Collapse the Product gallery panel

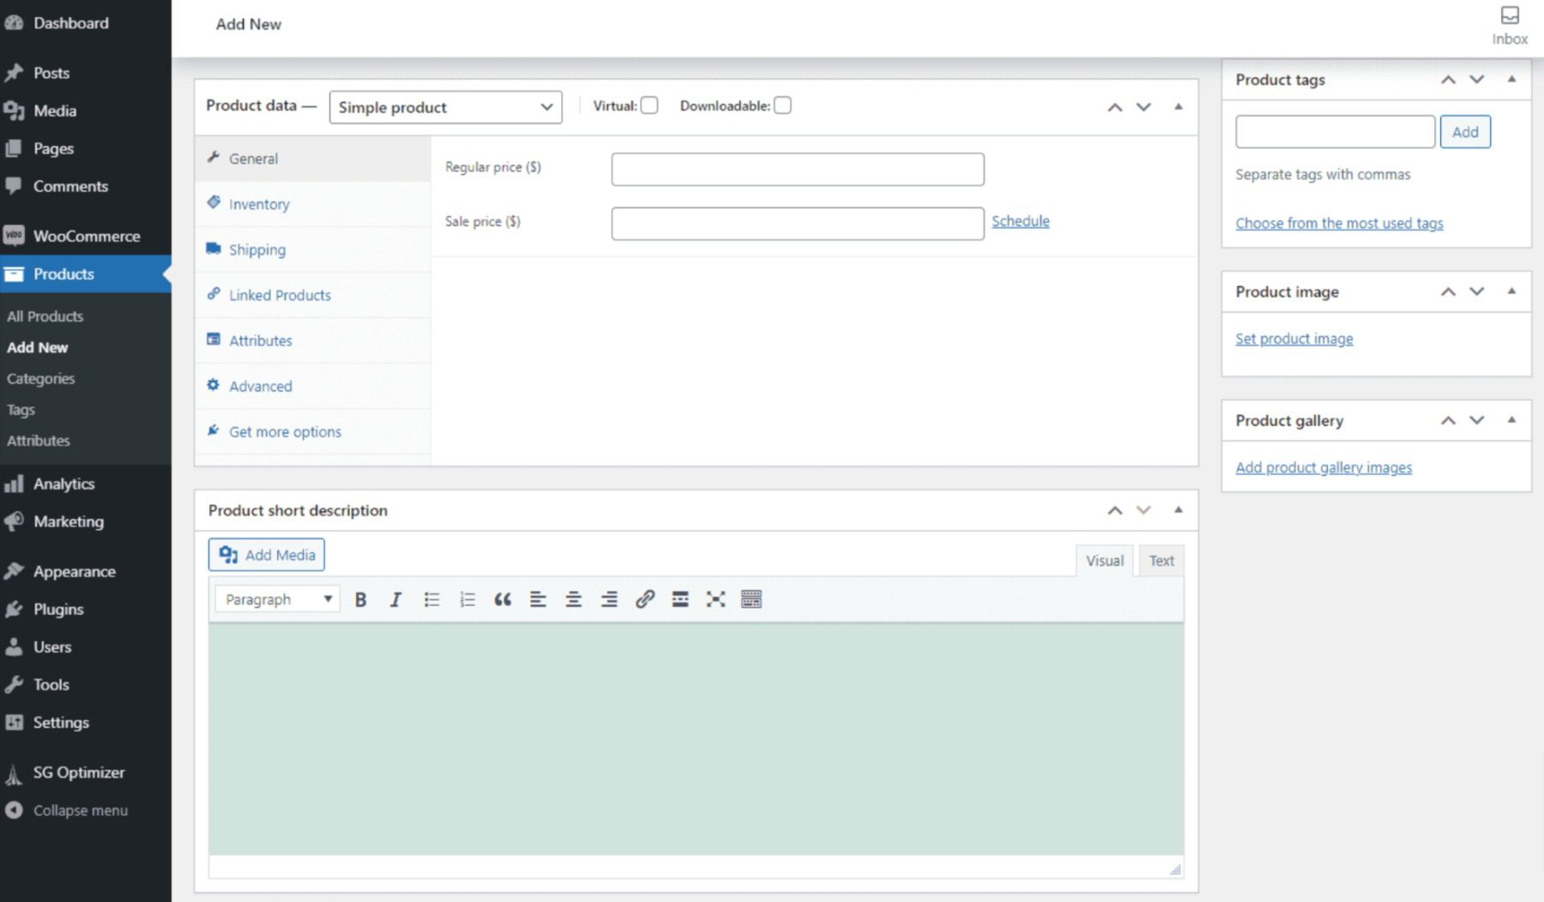click(x=1510, y=420)
